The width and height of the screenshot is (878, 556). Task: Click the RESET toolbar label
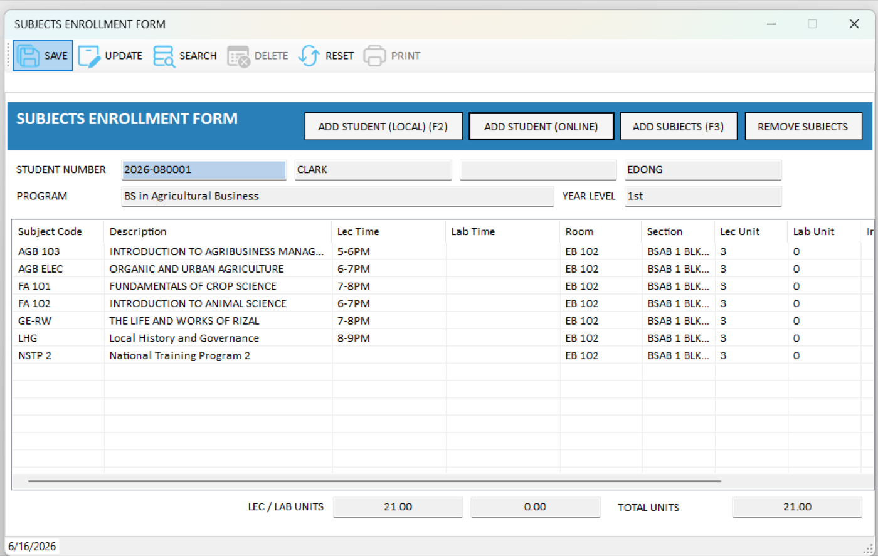(x=339, y=56)
